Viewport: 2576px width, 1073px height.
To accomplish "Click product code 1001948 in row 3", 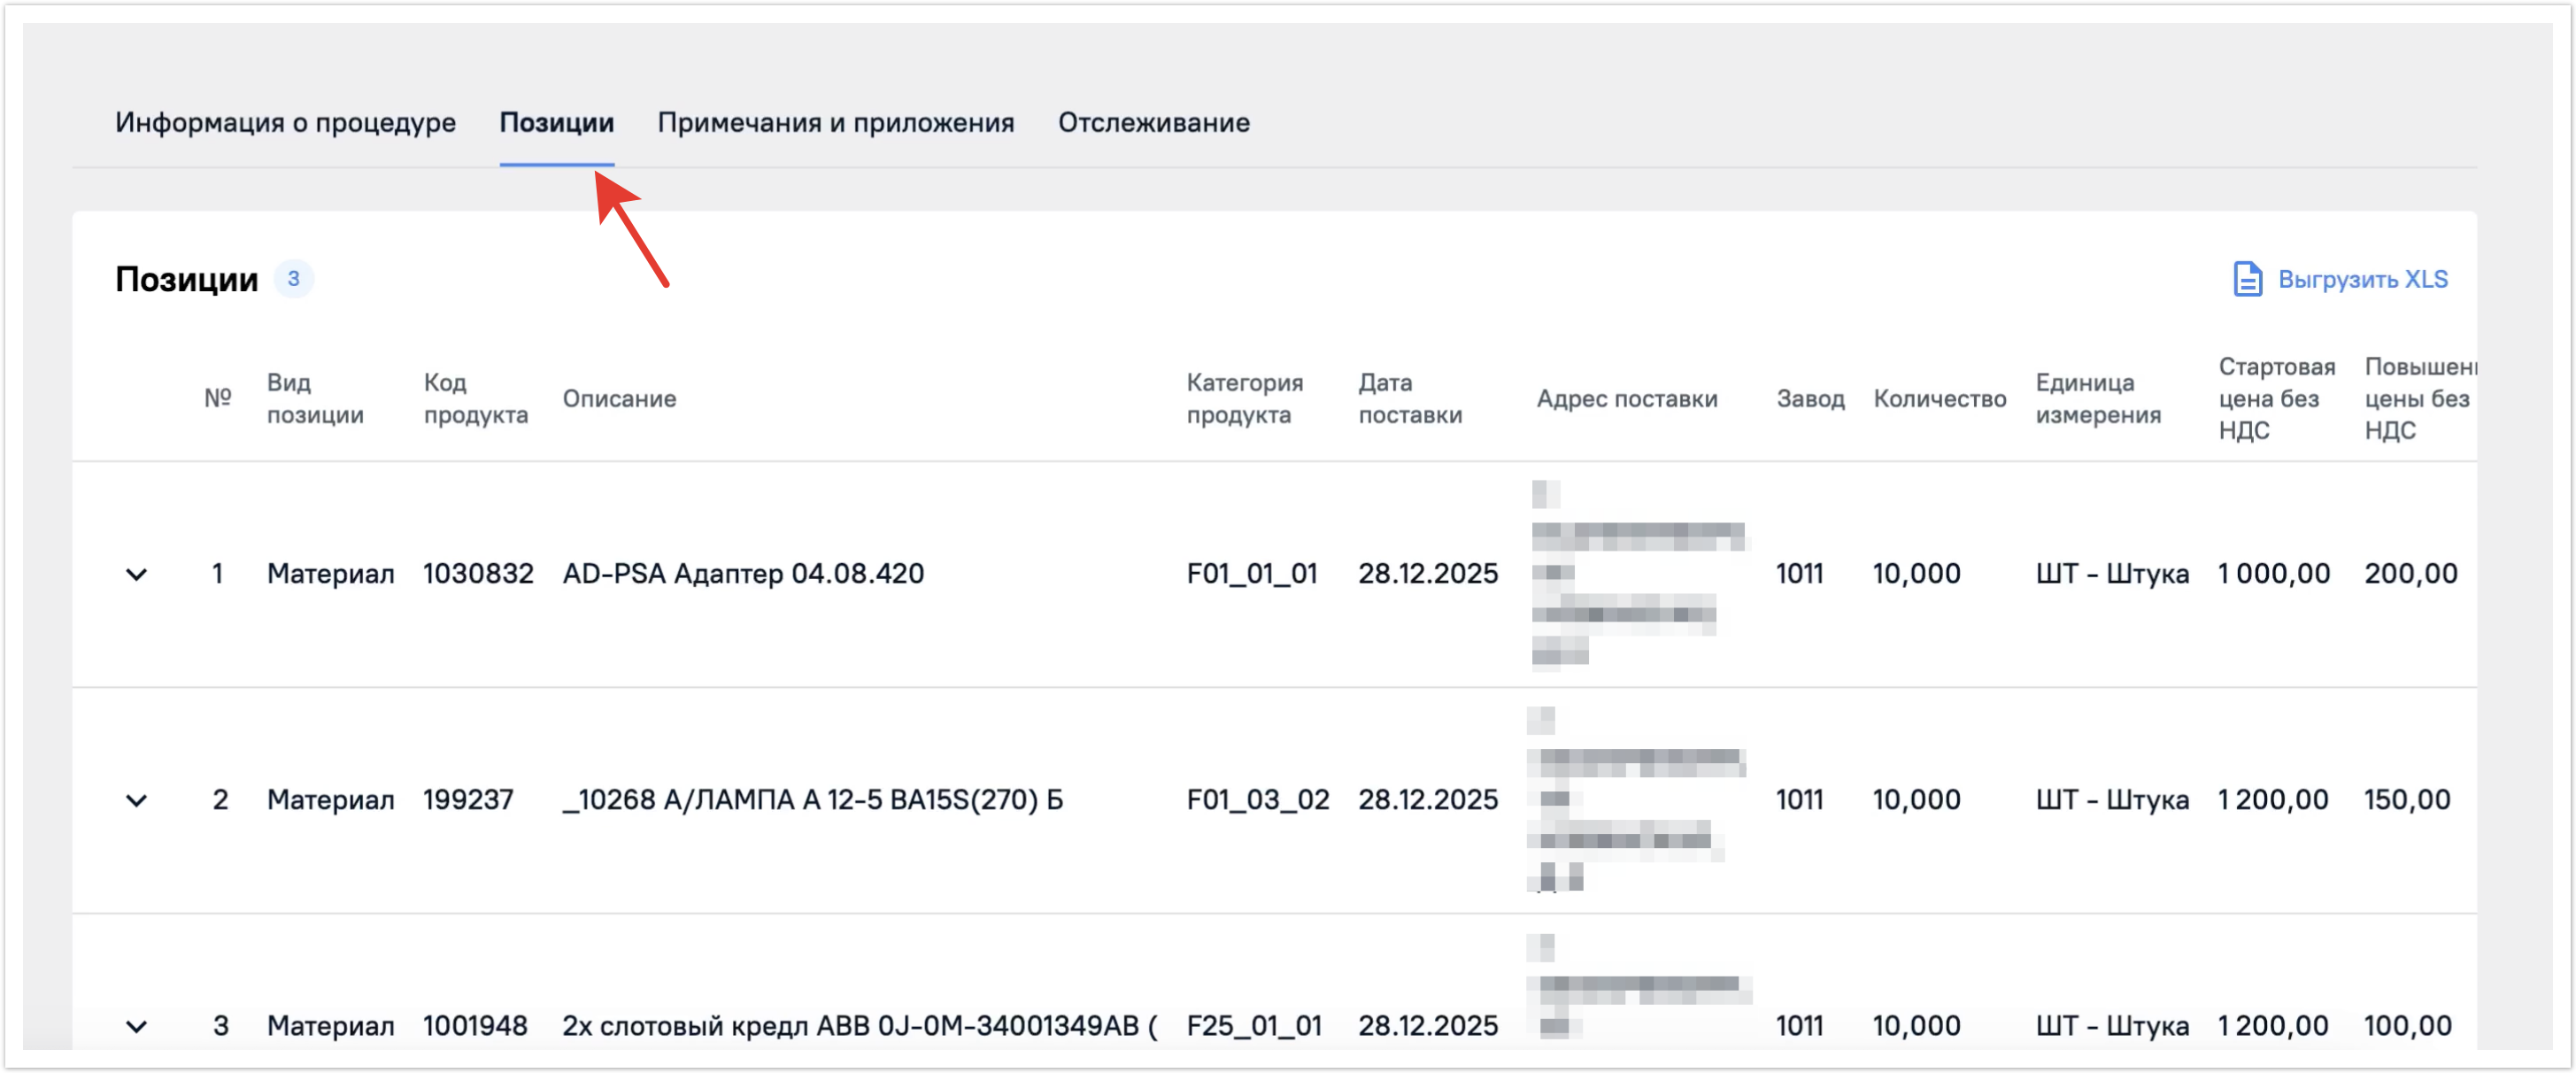I will tap(475, 1025).
